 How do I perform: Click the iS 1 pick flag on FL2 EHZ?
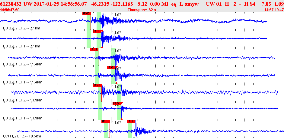coord(131,121)
